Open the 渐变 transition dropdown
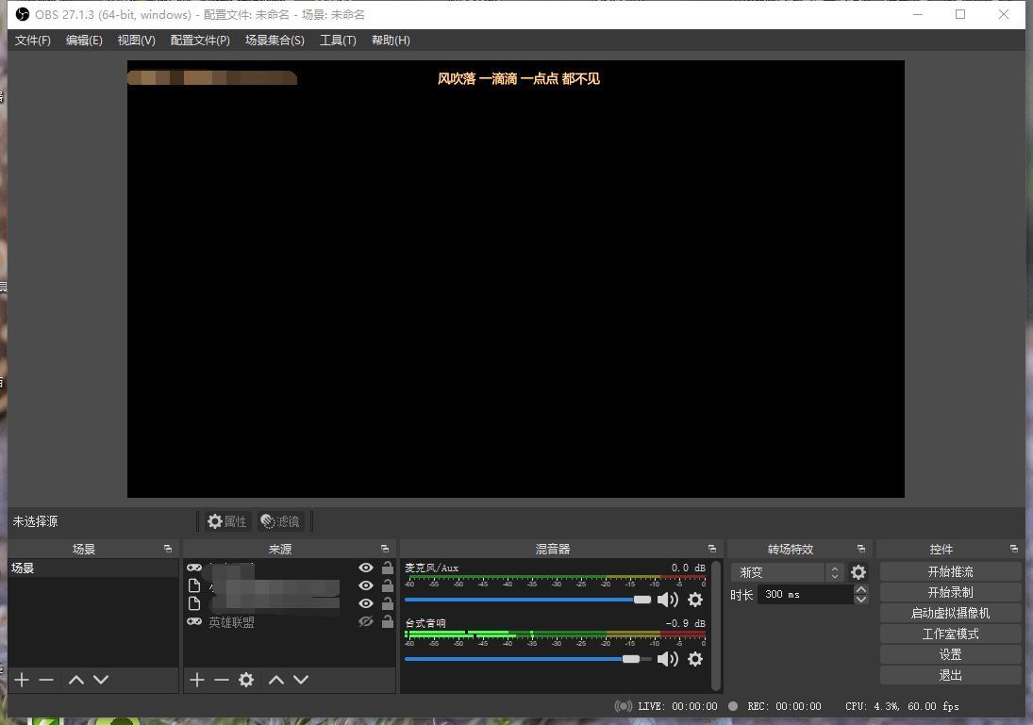The image size is (1033, 725). click(x=783, y=571)
